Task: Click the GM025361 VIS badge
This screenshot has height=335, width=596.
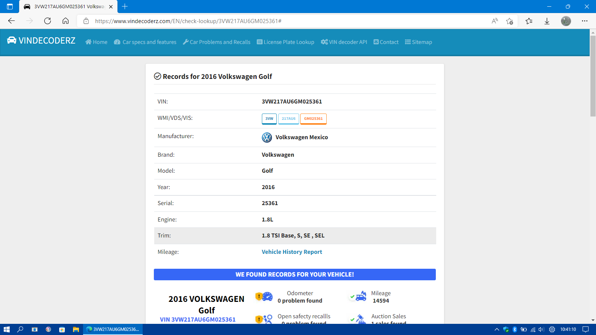Action: [313, 119]
